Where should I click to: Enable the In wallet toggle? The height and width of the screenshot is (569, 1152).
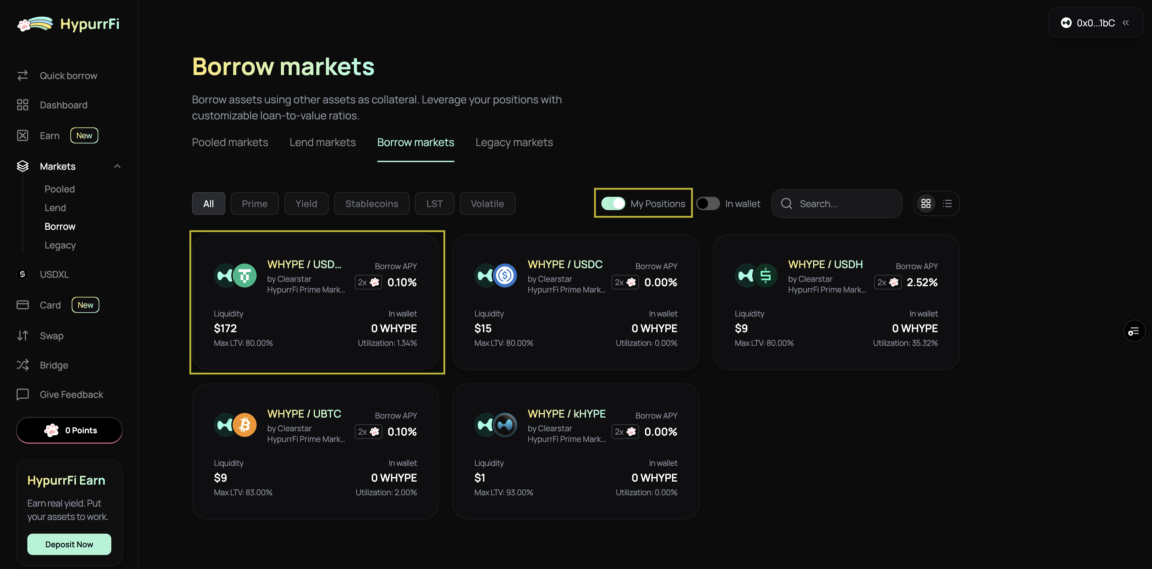pyautogui.click(x=707, y=203)
